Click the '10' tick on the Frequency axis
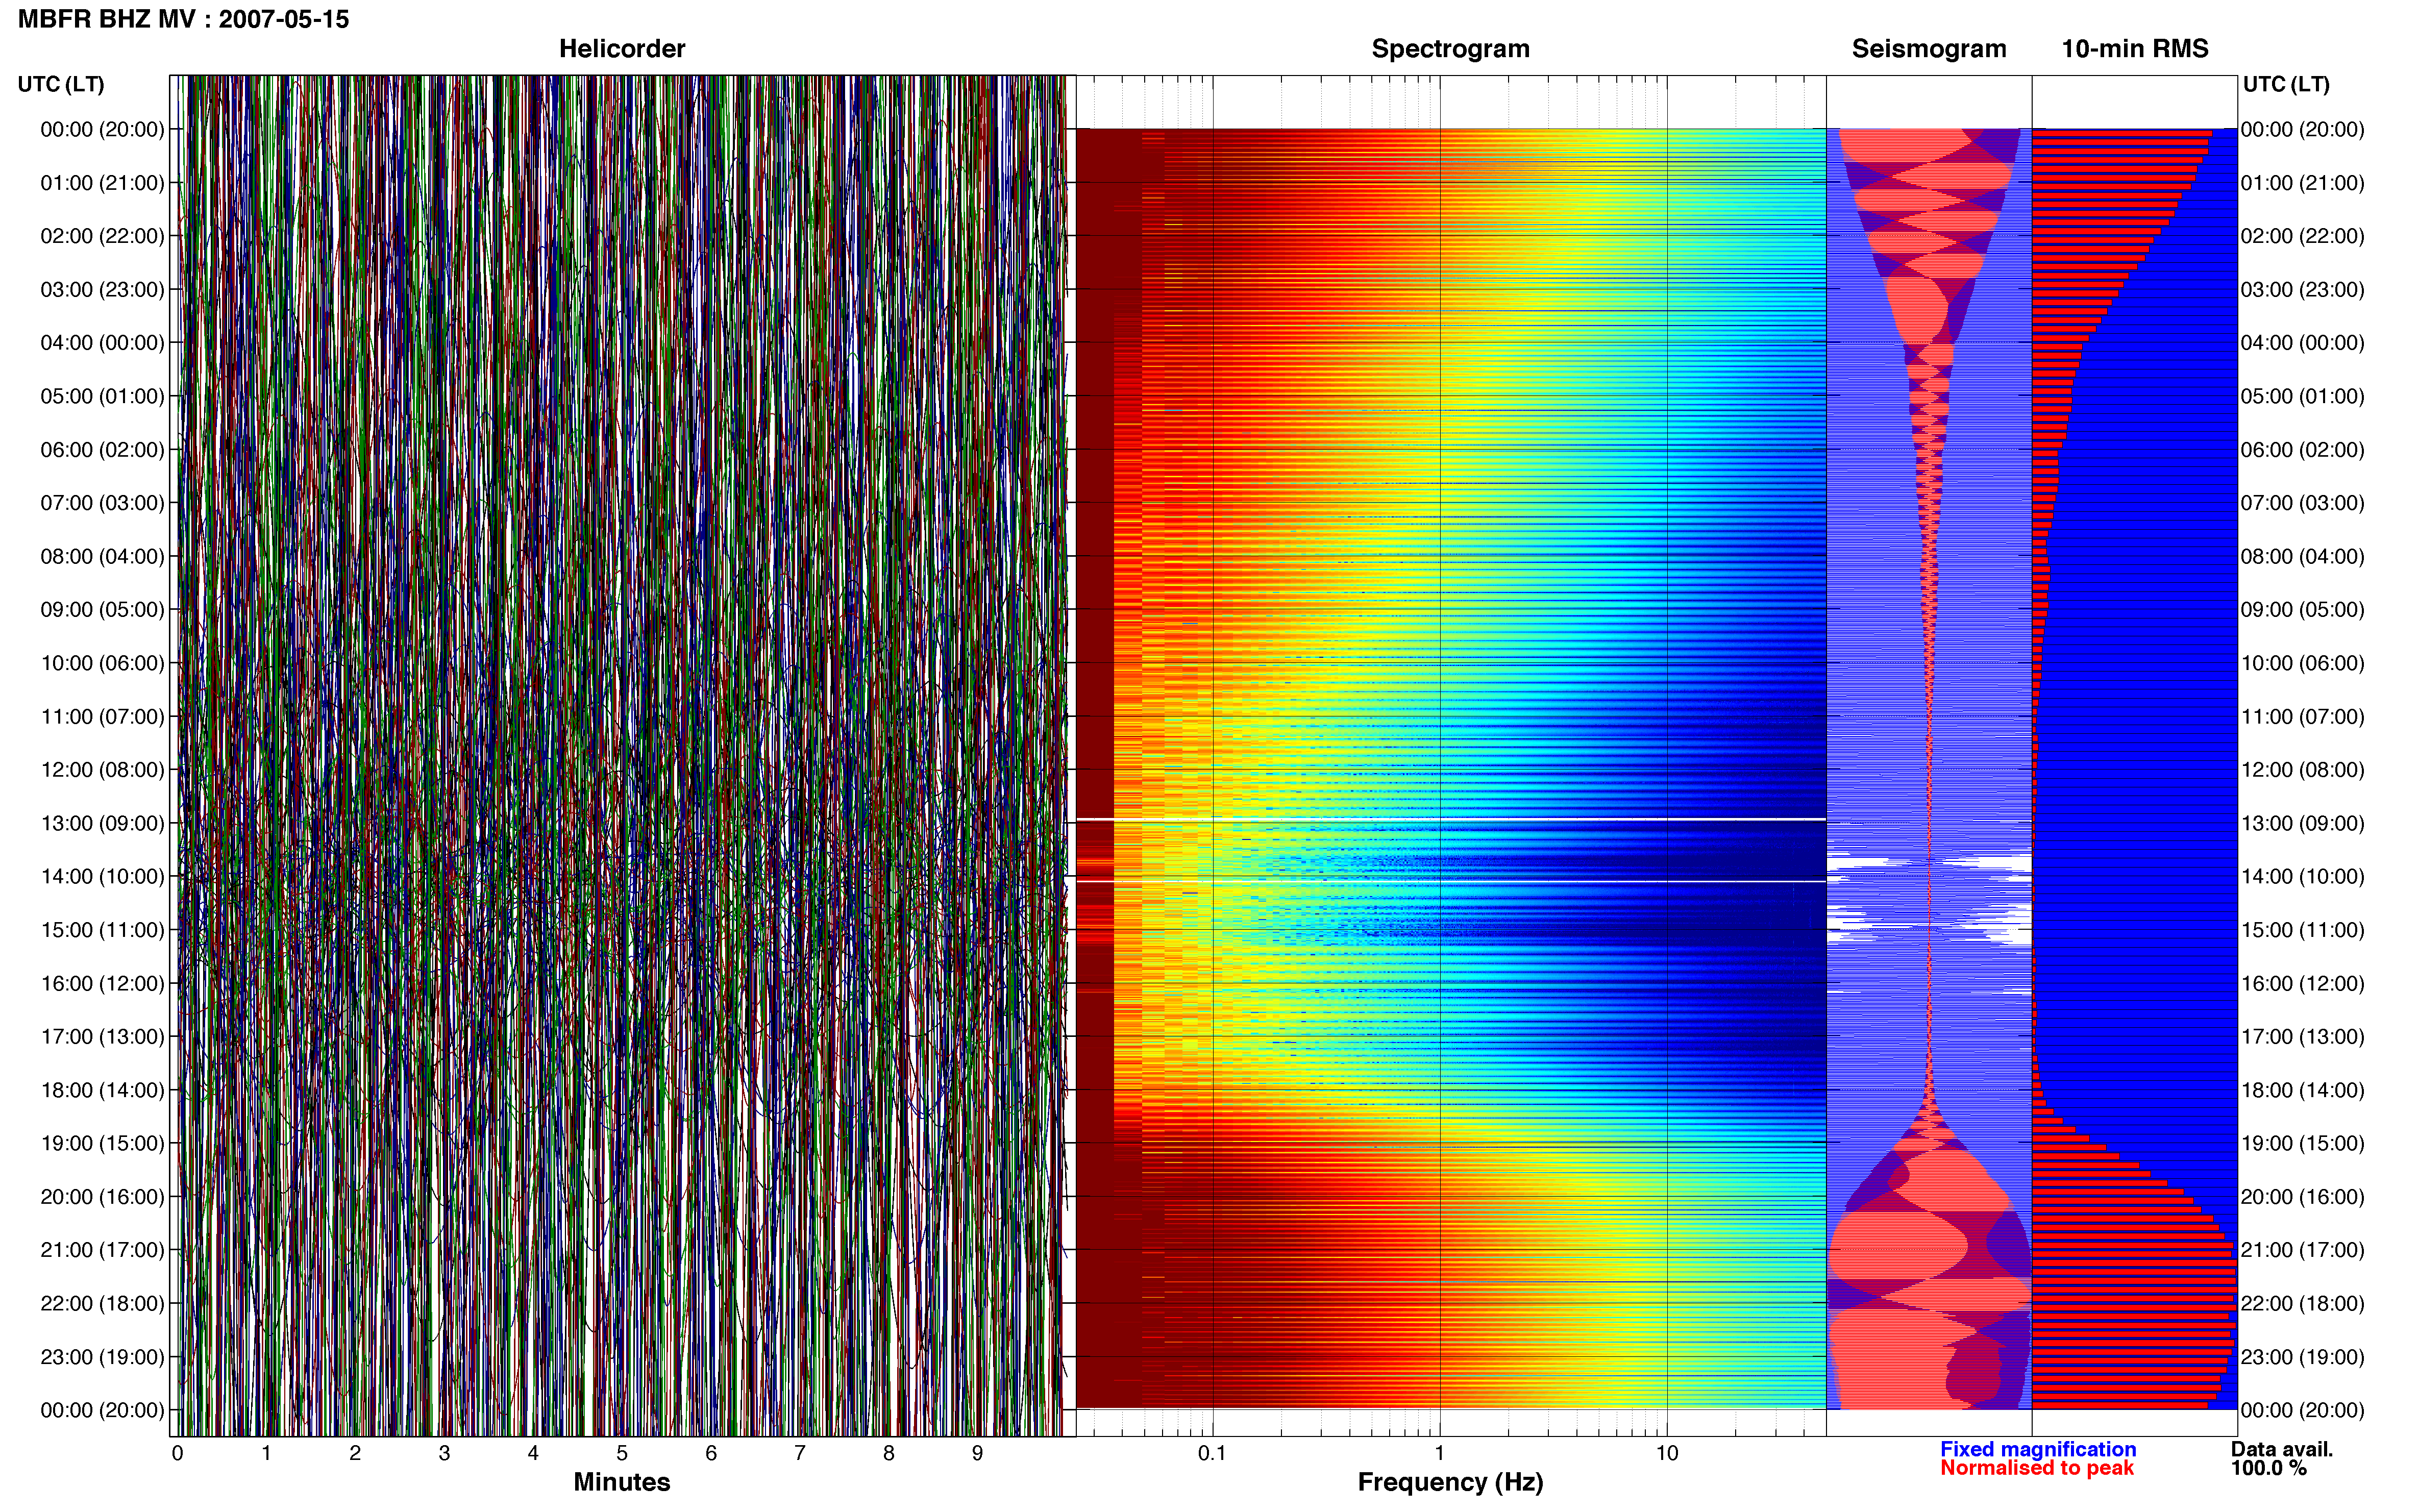 coord(1667,1454)
